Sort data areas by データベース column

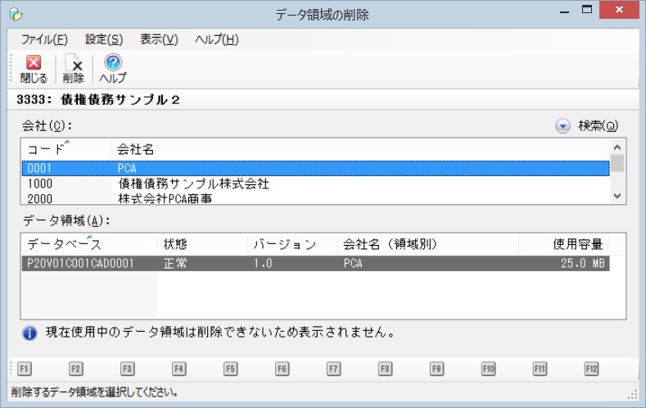89,244
